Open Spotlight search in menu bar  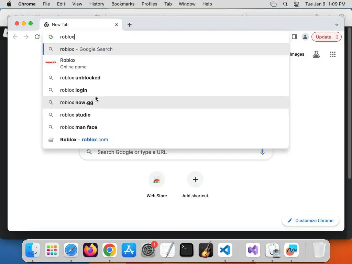tap(285, 4)
